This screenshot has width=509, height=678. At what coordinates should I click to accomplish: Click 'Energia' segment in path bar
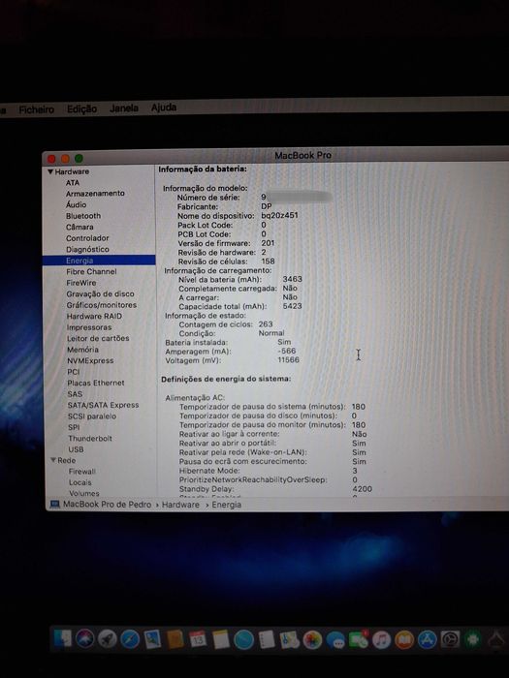pyautogui.click(x=226, y=505)
